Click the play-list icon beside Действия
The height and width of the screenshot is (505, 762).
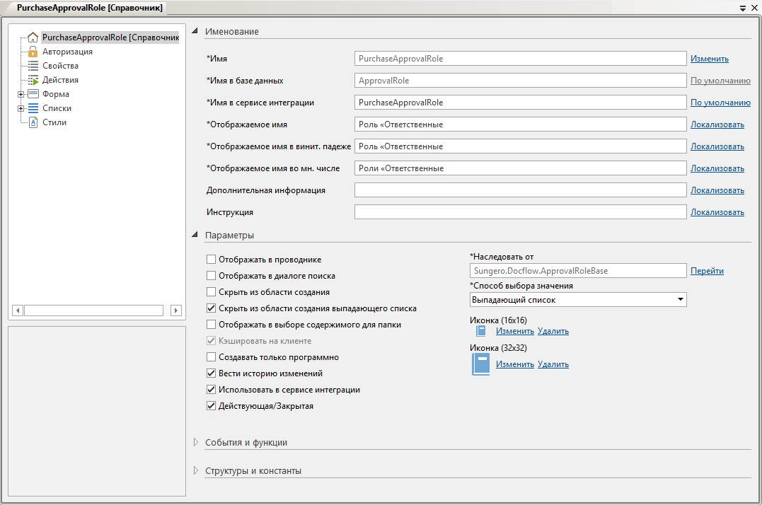click(33, 80)
